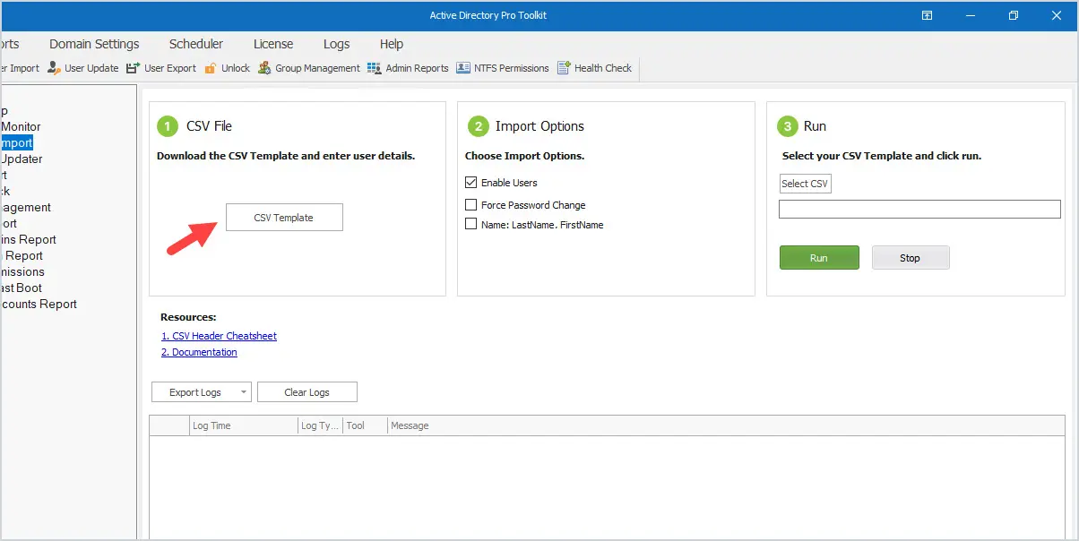Tick the Force Password Change checkbox
Screen dimensions: 1079x541
[471, 205]
